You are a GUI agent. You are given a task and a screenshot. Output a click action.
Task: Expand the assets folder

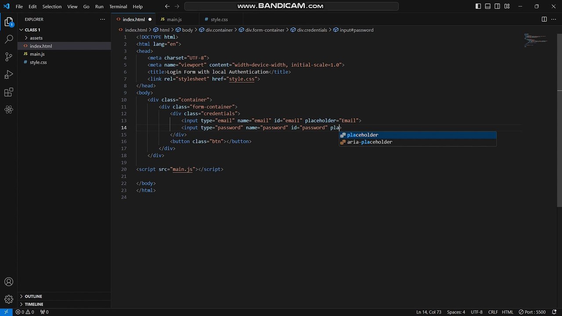(36, 38)
